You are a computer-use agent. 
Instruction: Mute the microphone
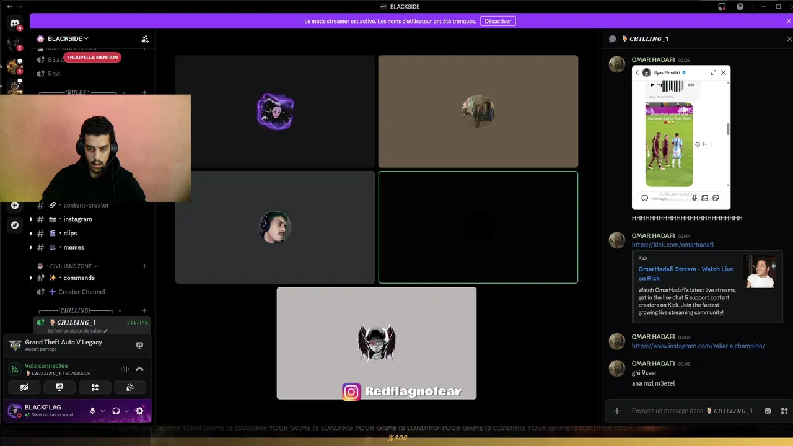[92, 411]
